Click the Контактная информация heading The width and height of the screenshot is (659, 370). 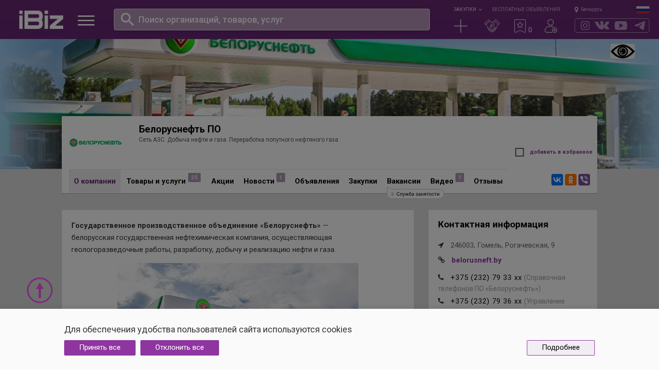click(x=493, y=225)
